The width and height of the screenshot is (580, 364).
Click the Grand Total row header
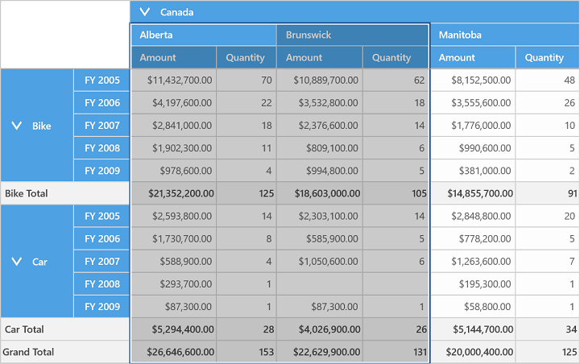(65, 352)
